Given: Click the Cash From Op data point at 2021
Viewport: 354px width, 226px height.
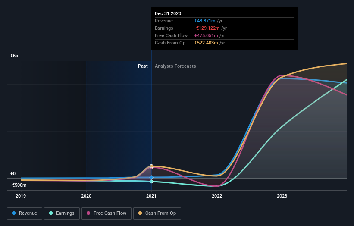Looking at the screenshot, I should (151, 166).
